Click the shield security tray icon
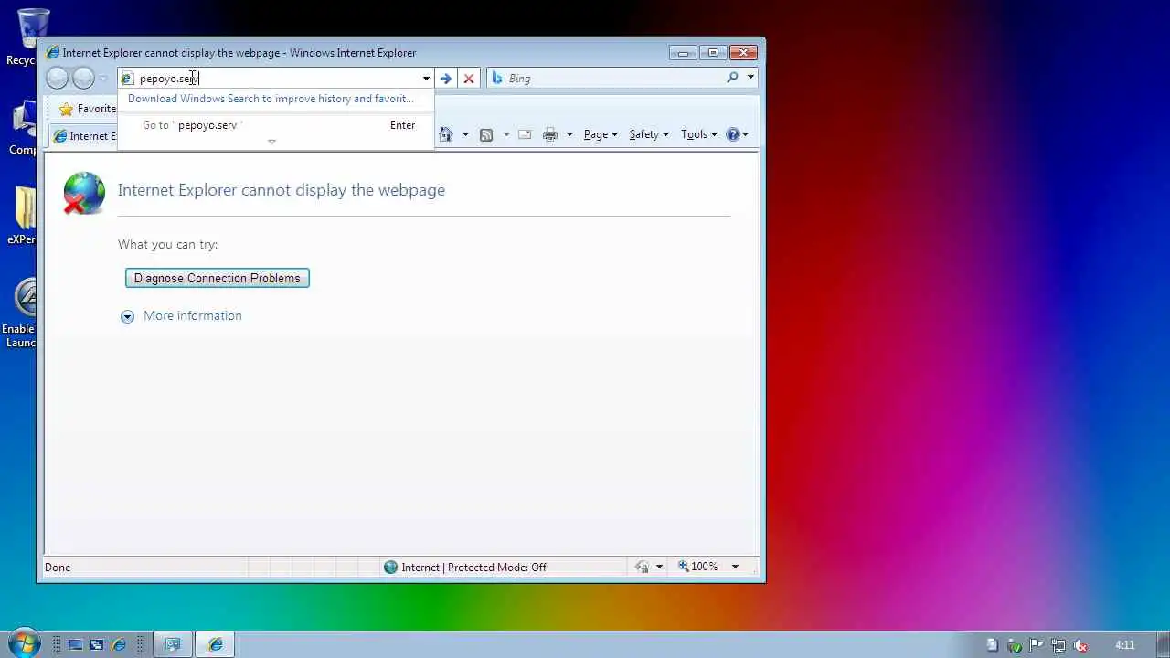The image size is (1170, 658). [1015, 644]
